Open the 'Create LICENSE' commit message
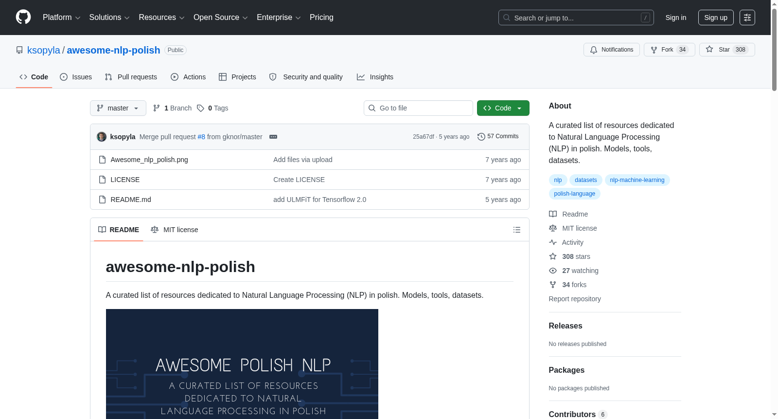This screenshot has width=778, height=419. 299,180
